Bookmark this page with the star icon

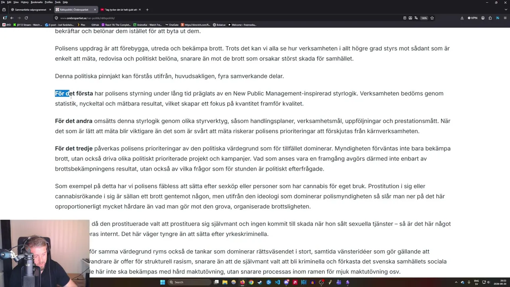432,18
